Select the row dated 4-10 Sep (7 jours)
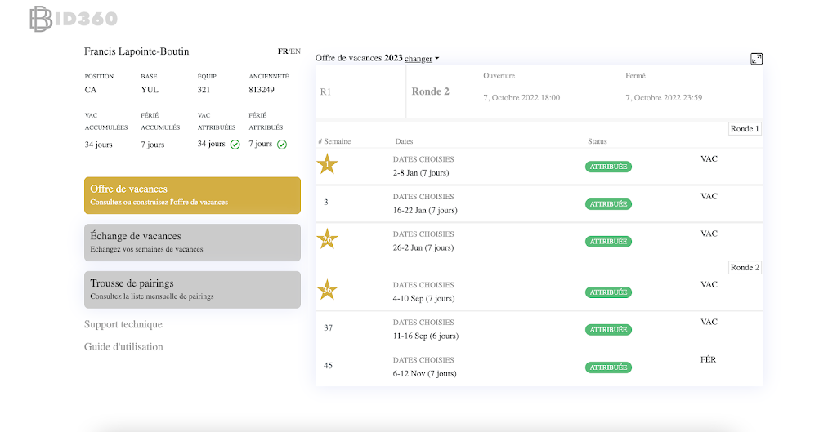This screenshot has height=432, width=837. 539,292
